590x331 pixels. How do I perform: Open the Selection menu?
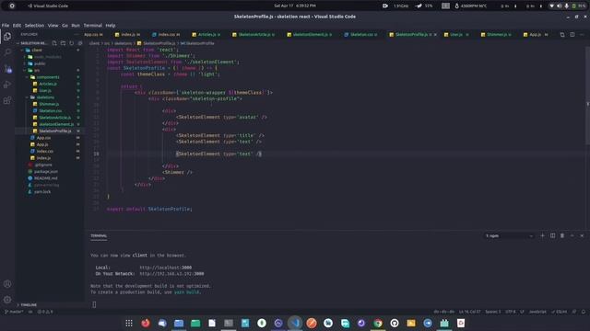click(x=34, y=26)
